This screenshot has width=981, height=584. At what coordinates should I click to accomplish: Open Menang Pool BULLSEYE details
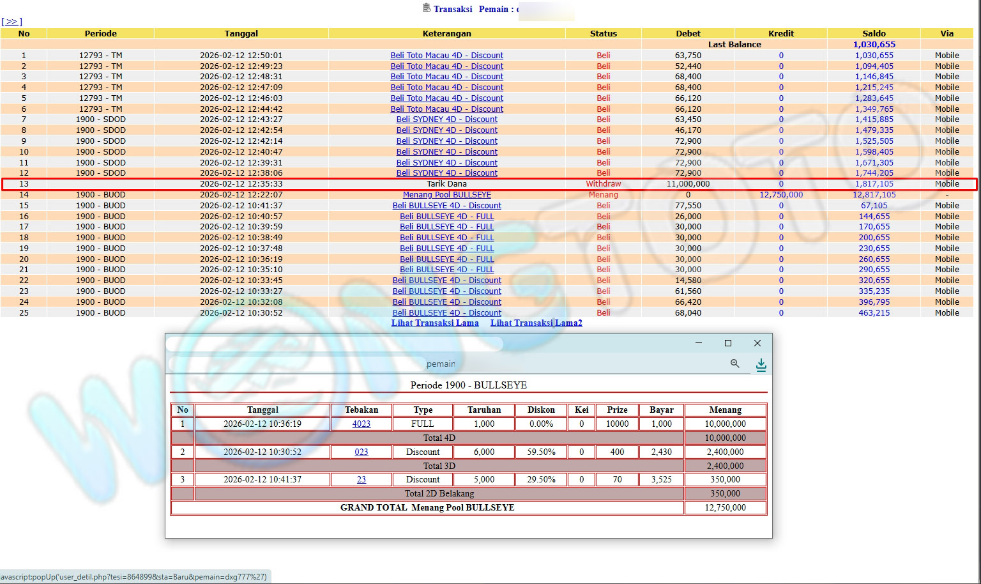446,195
